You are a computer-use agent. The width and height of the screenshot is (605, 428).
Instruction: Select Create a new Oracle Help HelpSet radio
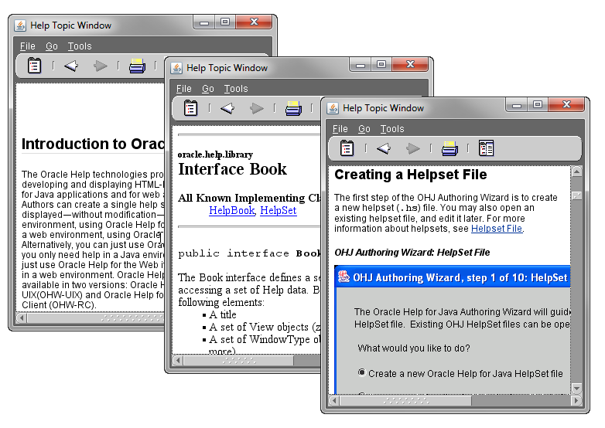click(361, 372)
